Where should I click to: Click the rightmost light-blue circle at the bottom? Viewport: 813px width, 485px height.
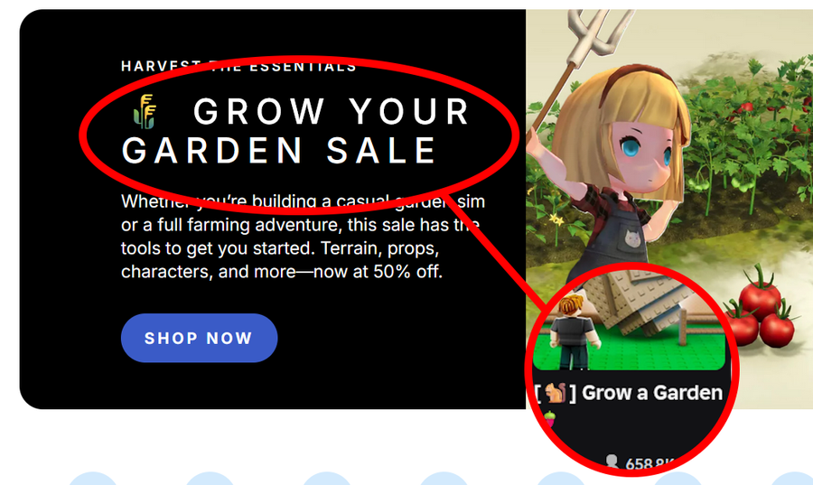[x=795, y=479]
